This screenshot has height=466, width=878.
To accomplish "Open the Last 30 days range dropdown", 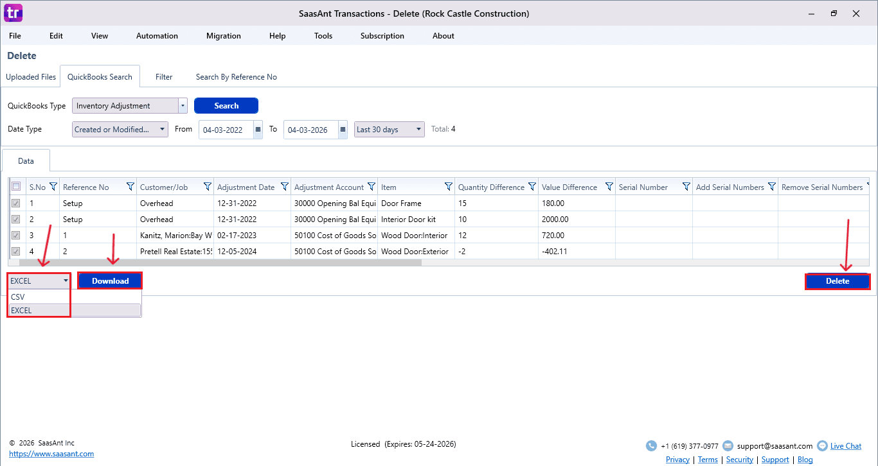I will coord(390,130).
